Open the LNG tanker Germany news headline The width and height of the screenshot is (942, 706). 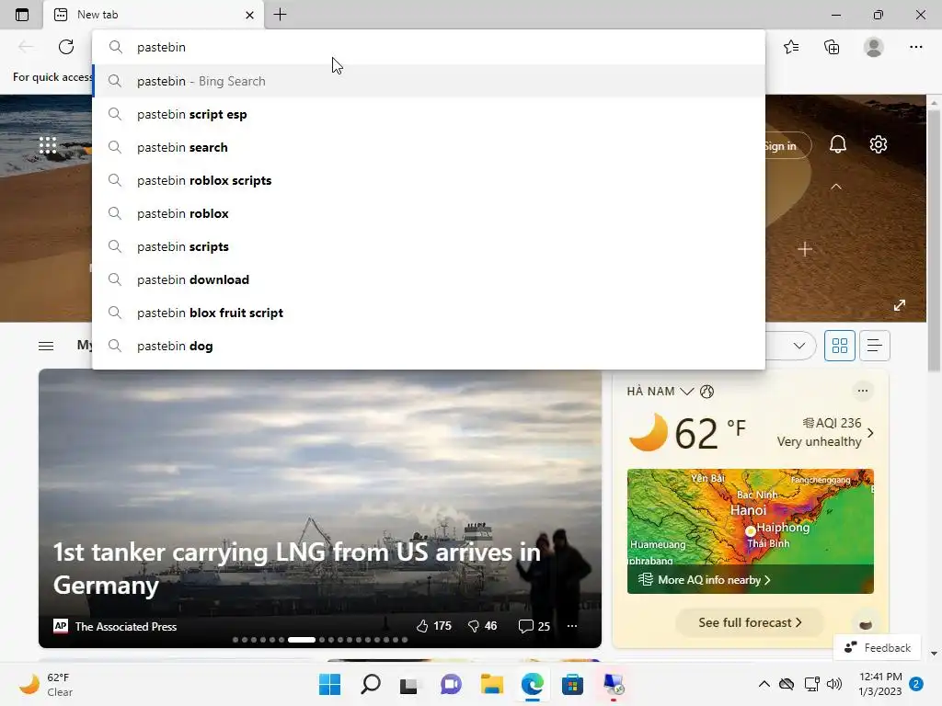[x=297, y=568]
